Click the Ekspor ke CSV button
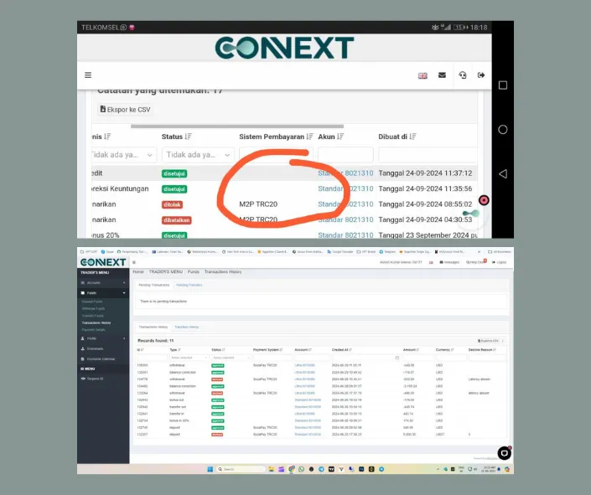Screen dimensions: 591x495 (125, 110)
